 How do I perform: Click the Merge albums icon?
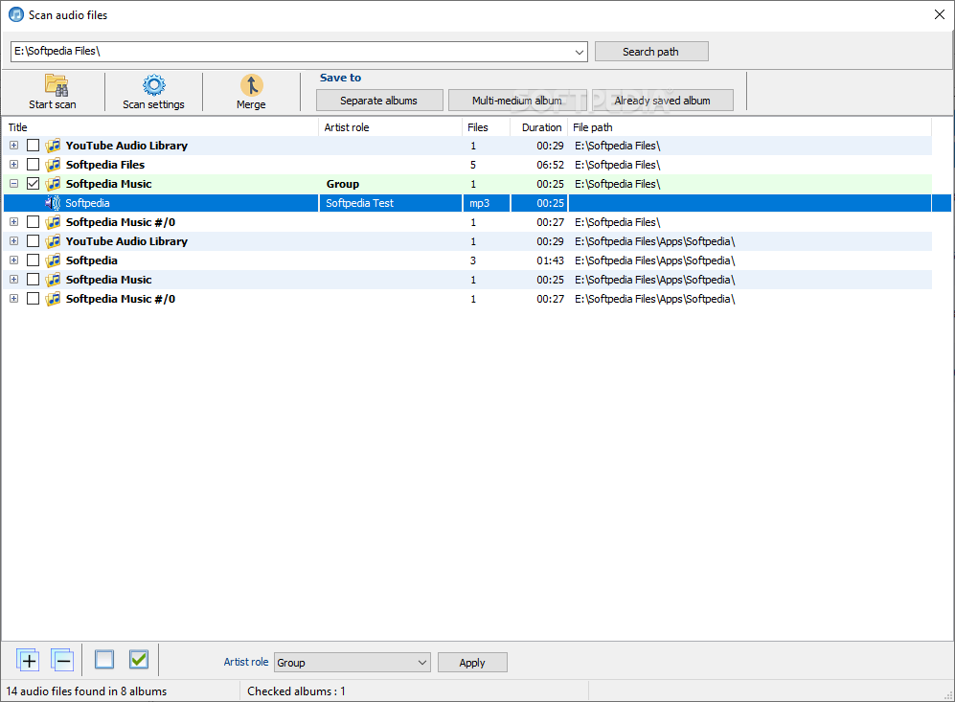(251, 85)
